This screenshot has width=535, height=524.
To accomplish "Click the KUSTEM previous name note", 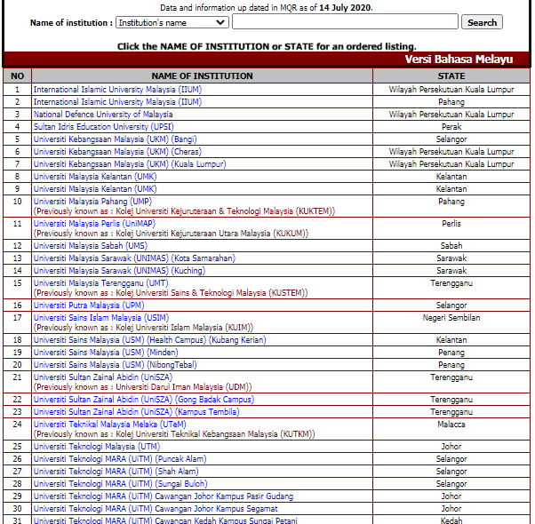I will click(x=171, y=293).
